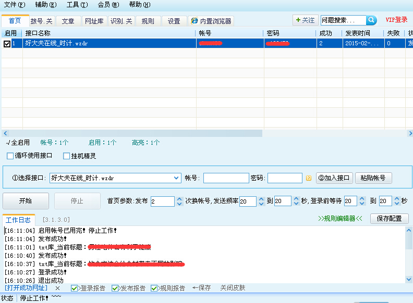413x303 pixels.
Task: Decrease 登录前等待 first value down arrow
Action: (362, 204)
